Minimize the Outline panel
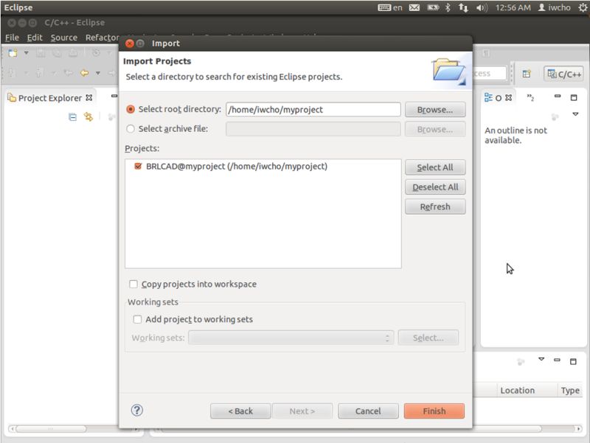The width and height of the screenshot is (590, 443). click(558, 97)
